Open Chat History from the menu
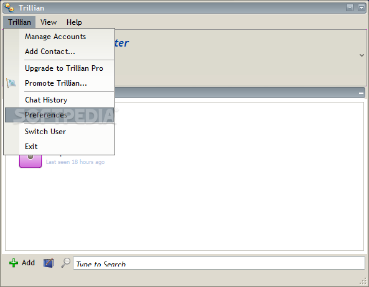The height and width of the screenshot is (287, 369). click(x=59, y=100)
